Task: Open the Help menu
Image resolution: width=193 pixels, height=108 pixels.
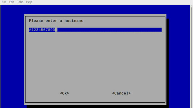Action: (29, 2)
